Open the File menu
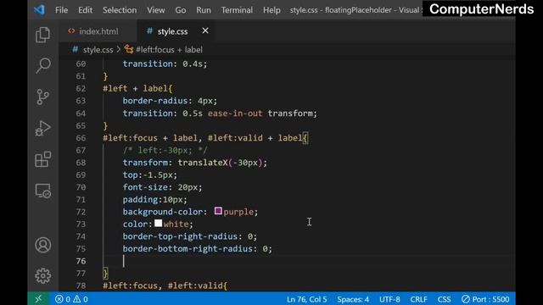The width and height of the screenshot is (543, 305). (x=61, y=10)
